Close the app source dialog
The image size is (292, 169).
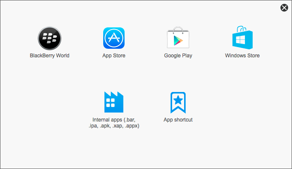point(284,8)
